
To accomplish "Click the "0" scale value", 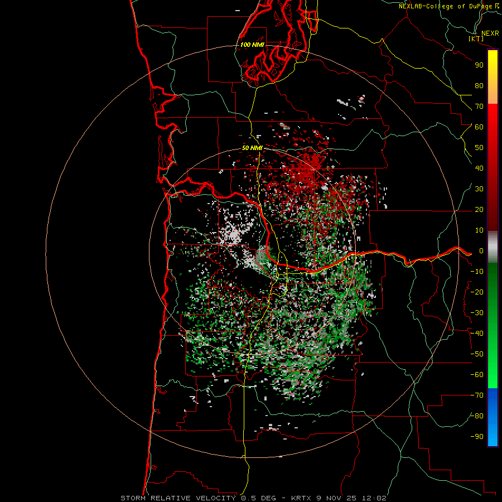I will click(x=481, y=251).
